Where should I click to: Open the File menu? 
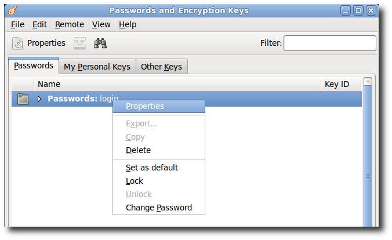tap(17, 24)
